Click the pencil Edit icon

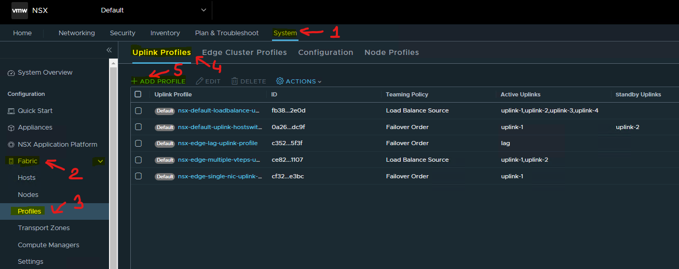point(199,81)
